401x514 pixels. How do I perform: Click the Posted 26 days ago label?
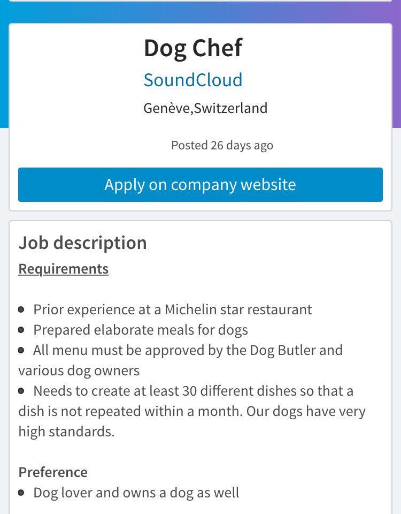click(222, 145)
